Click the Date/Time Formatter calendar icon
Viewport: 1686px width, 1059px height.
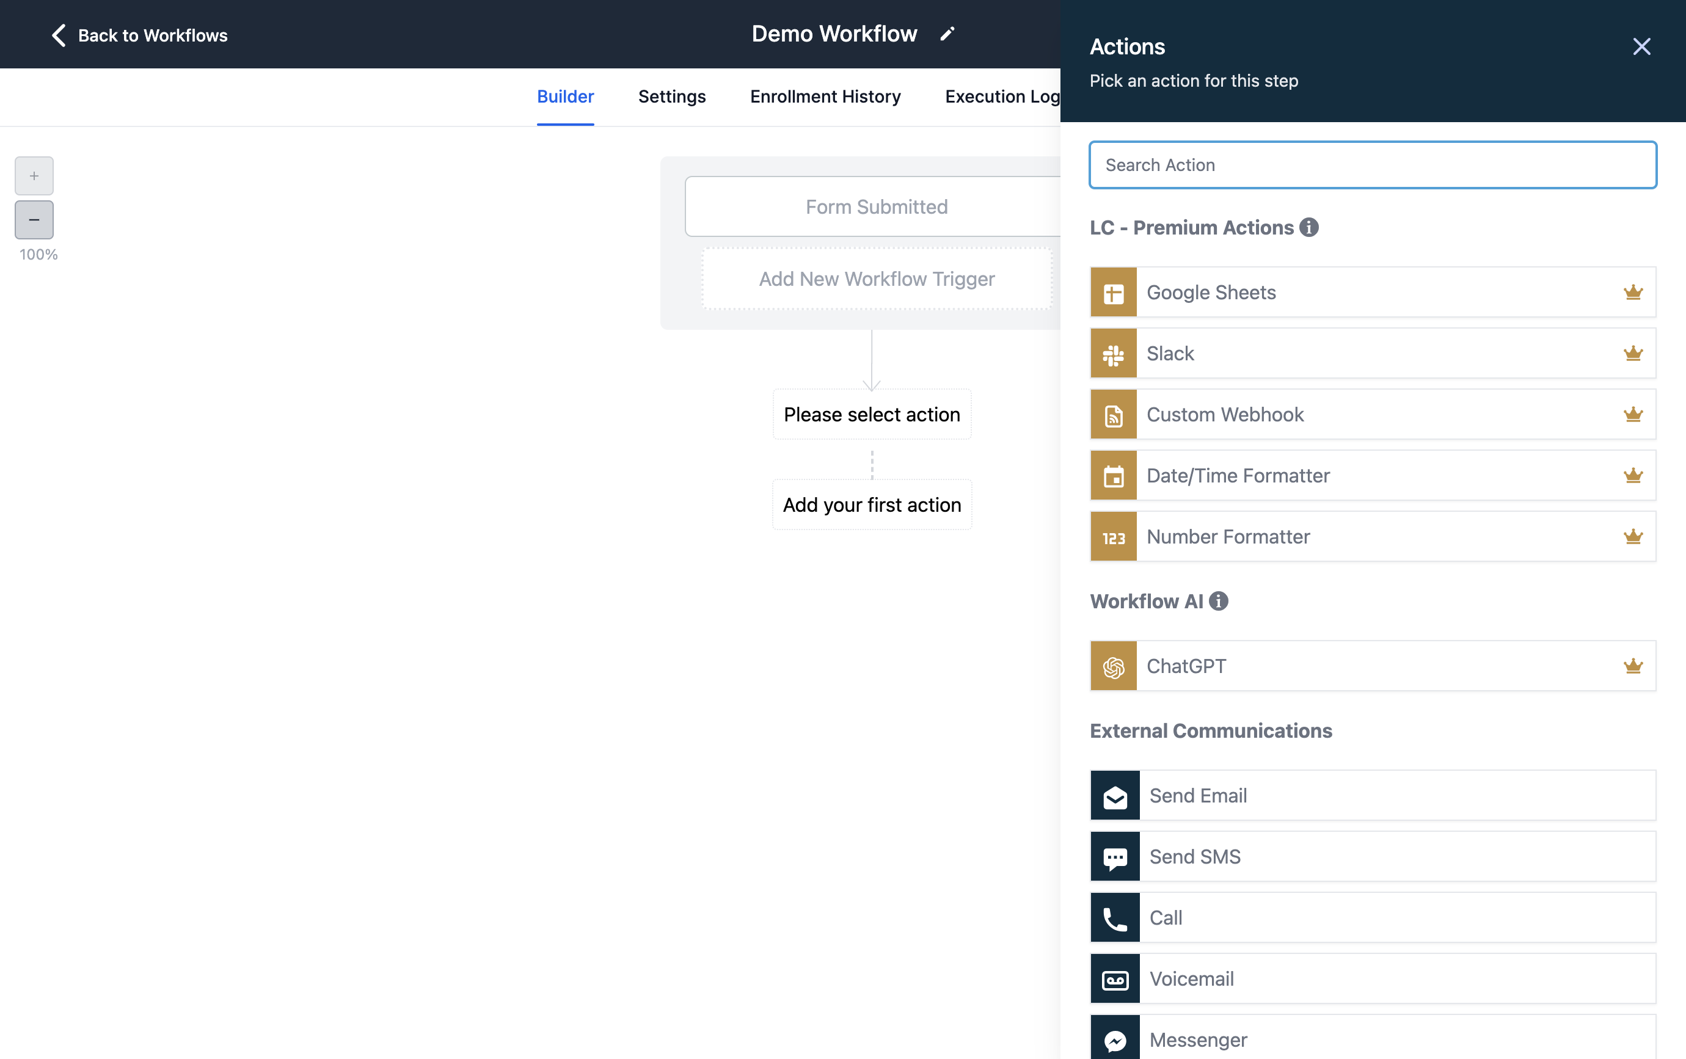coord(1113,476)
